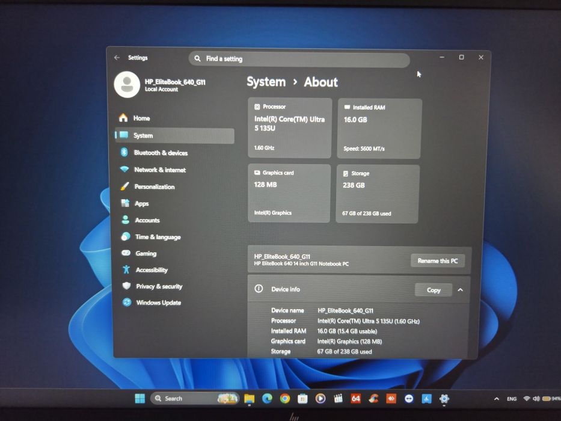Image resolution: width=561 pixels, height=421 pixels.
Task: Open File Explorer from the taskbar
Action: 249,398
